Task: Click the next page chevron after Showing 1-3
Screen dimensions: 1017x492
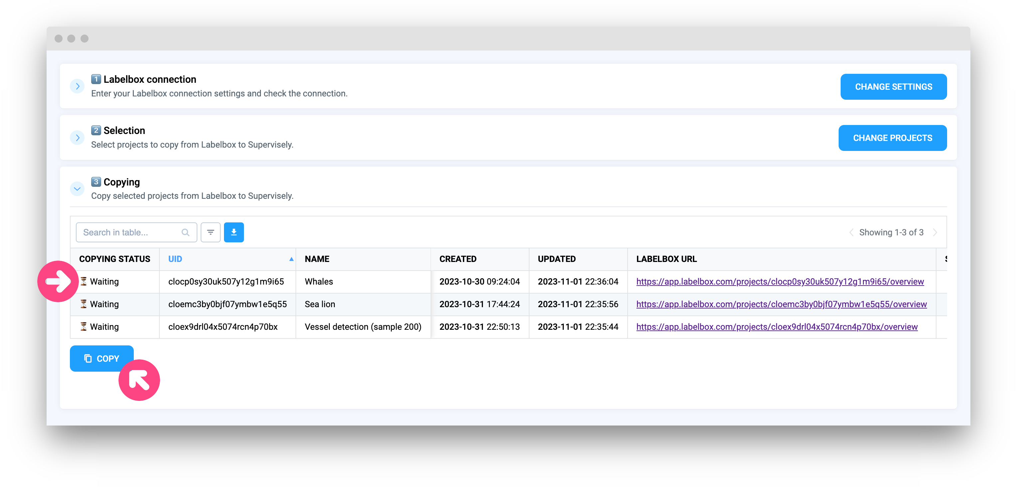Action: click(935, 232)
